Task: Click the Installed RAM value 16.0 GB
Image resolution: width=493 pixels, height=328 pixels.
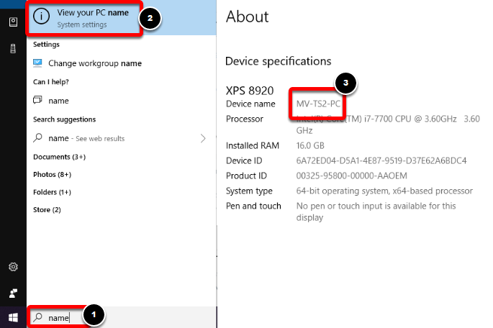Action: click(x=310, y=145)
